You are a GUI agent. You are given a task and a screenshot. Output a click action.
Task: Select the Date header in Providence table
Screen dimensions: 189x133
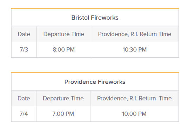click(x=24, y=98)
